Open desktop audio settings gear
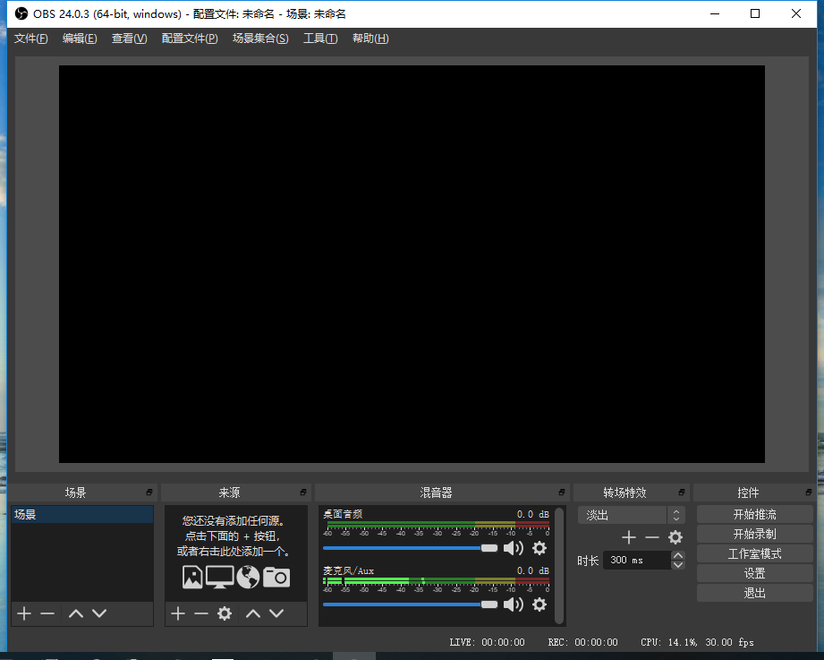The width and height of the screenshot is (824, 660). coord(539,548)
